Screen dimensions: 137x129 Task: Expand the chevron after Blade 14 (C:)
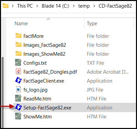[x=74, y=6]
